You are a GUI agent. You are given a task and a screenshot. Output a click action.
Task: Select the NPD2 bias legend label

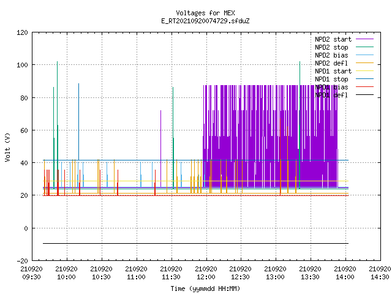[x=331, y=55]
